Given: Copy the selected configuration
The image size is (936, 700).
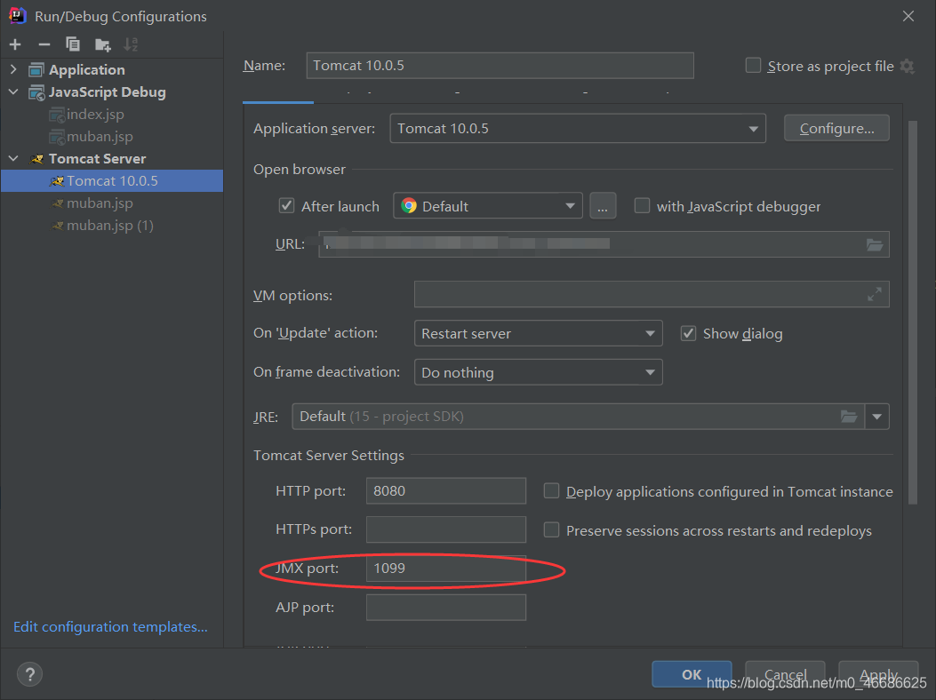Looking at the screenshot, I should (x=73, y=44).
